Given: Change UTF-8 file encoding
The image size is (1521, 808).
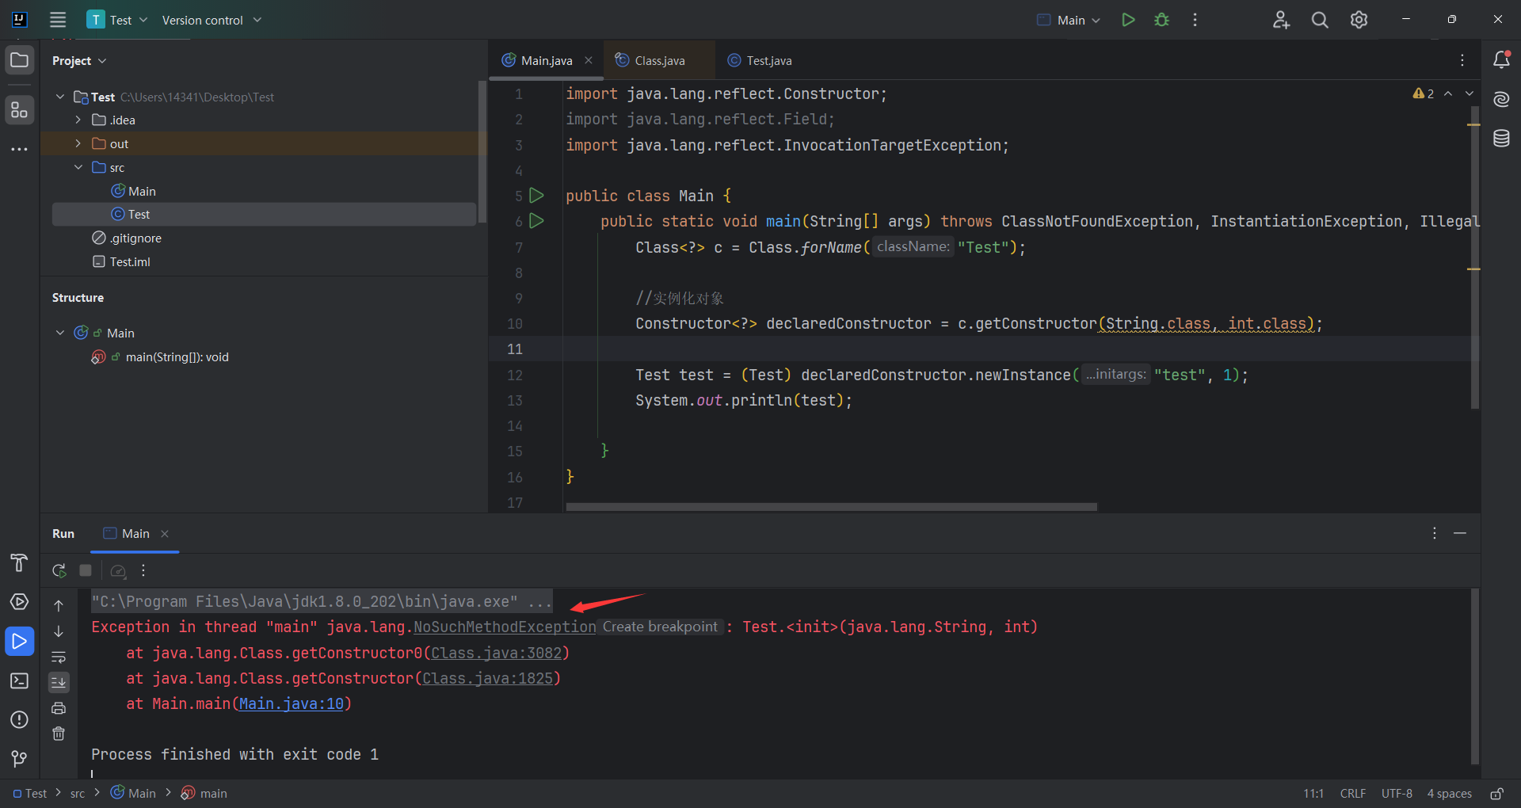Looking at the screenshot, I should 1397,794.
